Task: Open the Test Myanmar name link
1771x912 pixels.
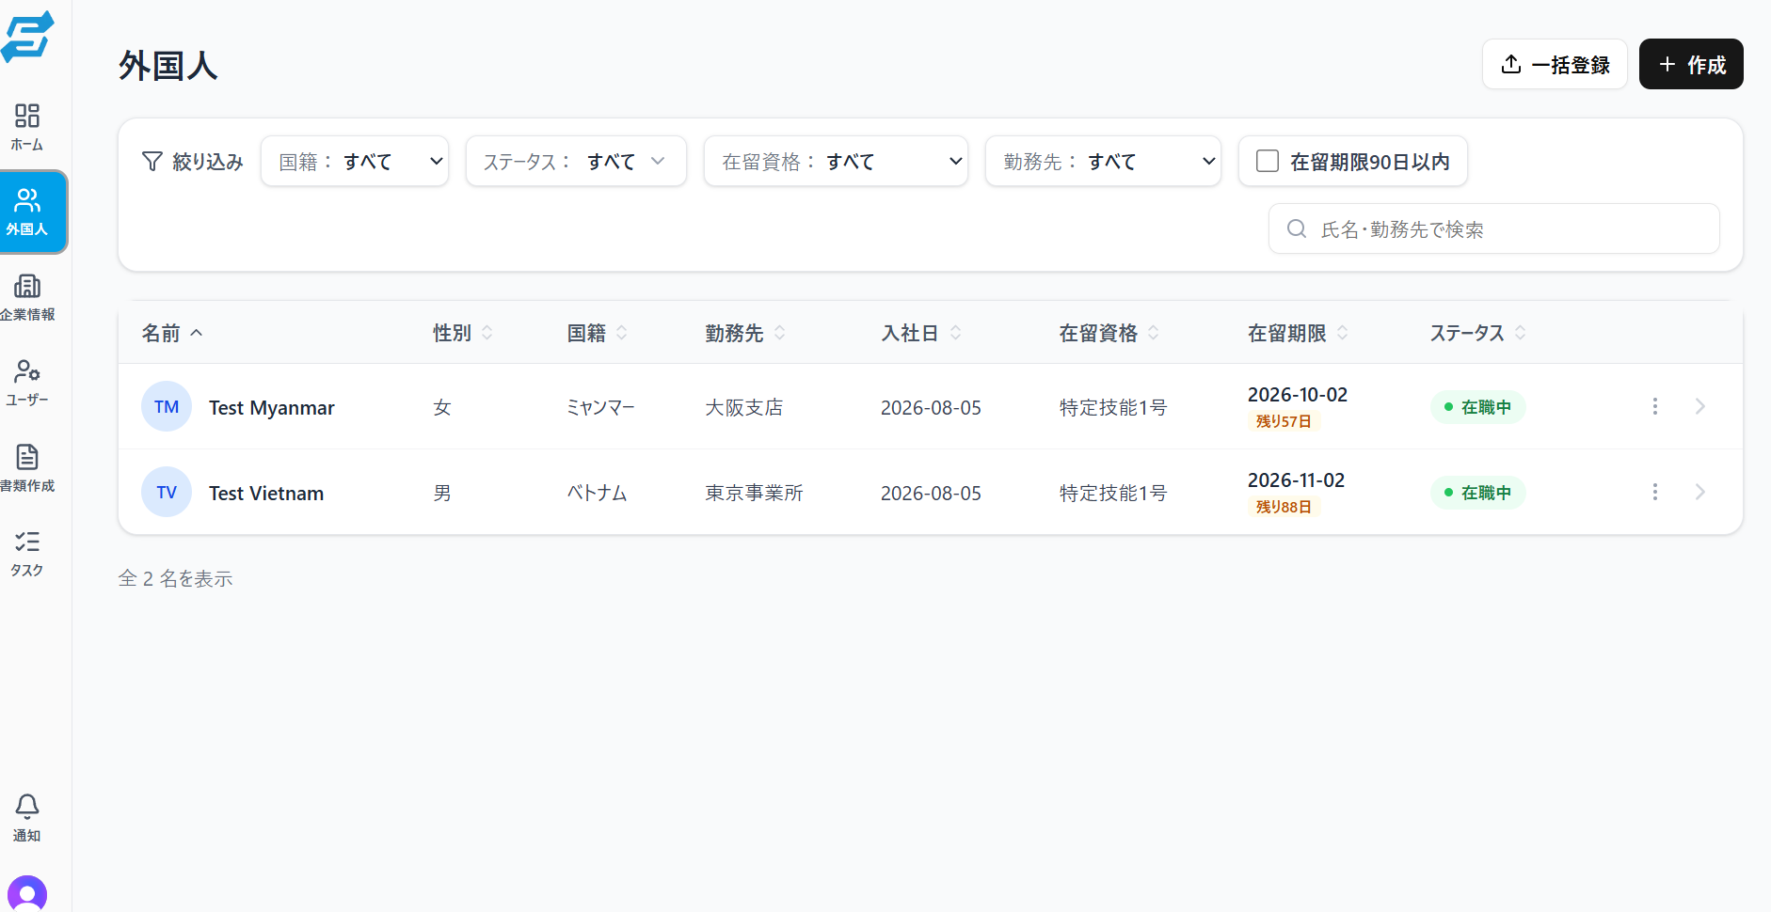Action: point(272,407)
